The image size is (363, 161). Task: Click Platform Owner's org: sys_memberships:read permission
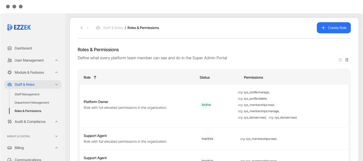pos(256,105)
